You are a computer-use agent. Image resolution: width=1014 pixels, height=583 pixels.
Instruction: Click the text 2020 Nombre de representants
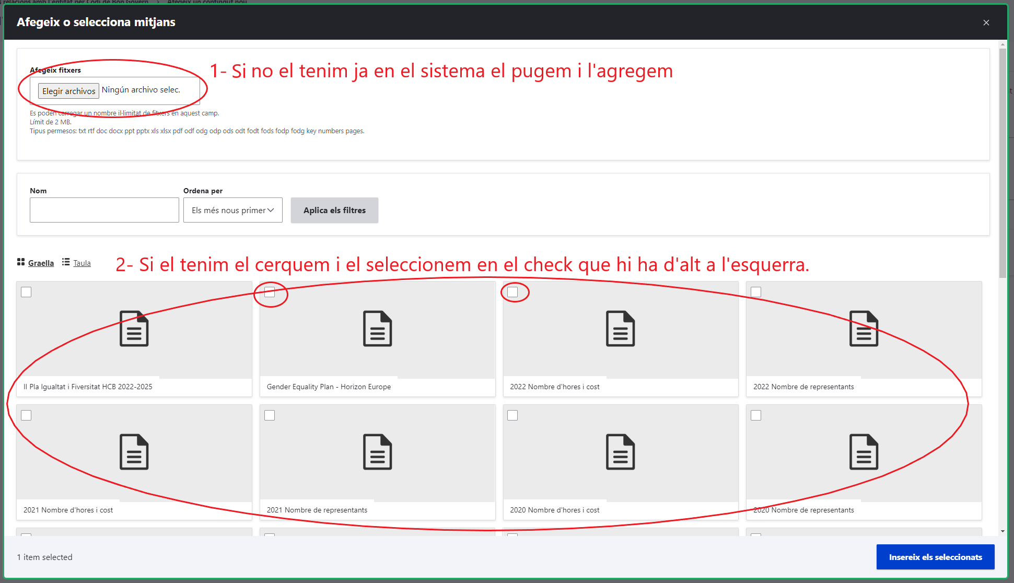coord(803,510)
